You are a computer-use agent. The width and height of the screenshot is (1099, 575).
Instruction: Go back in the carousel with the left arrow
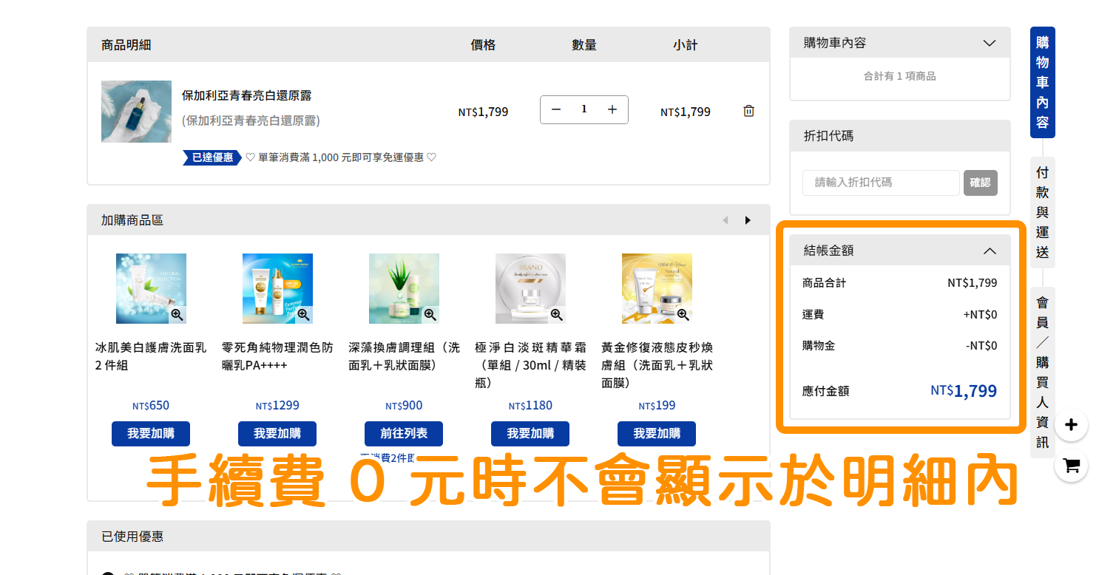click(726, 220)
